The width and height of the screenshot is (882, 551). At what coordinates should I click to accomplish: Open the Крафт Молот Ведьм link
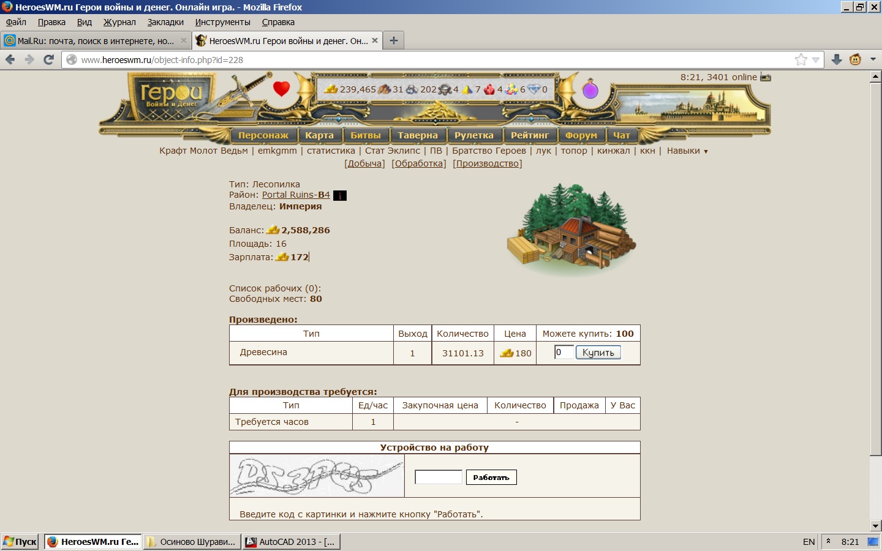pos(203,151)
